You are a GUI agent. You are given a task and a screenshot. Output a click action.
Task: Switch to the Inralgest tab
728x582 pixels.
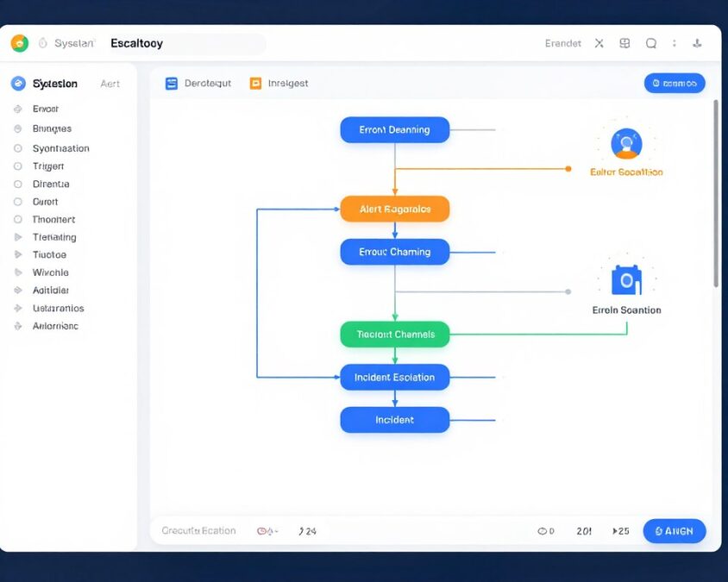[x=288, y=83]
